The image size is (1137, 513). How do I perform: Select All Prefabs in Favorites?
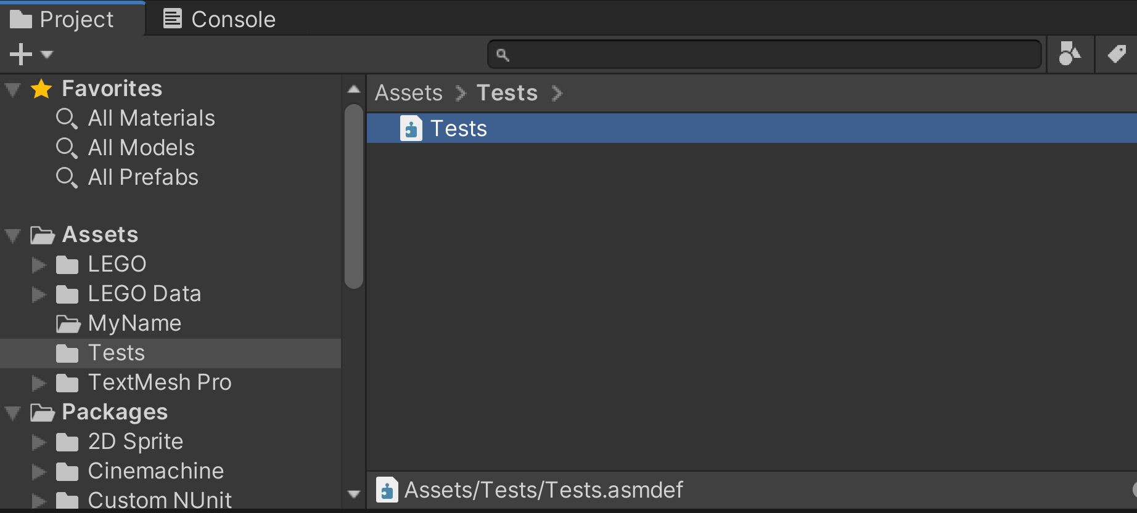pyautogui.click(x=127, y=177)
